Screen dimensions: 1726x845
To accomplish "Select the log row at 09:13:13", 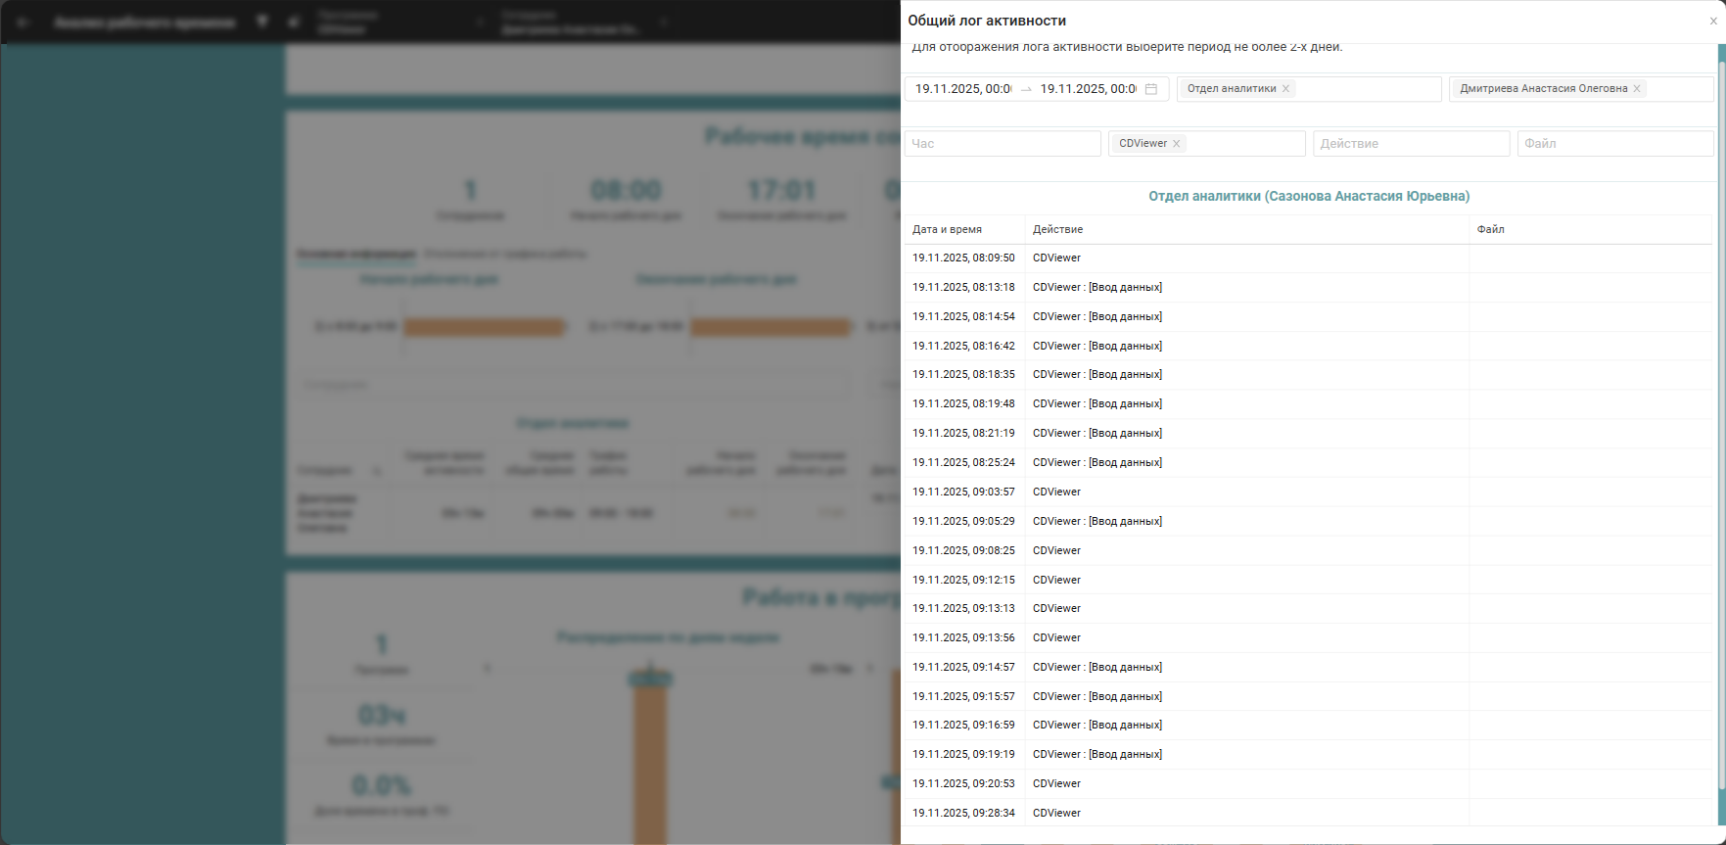I will [1308, 609].
